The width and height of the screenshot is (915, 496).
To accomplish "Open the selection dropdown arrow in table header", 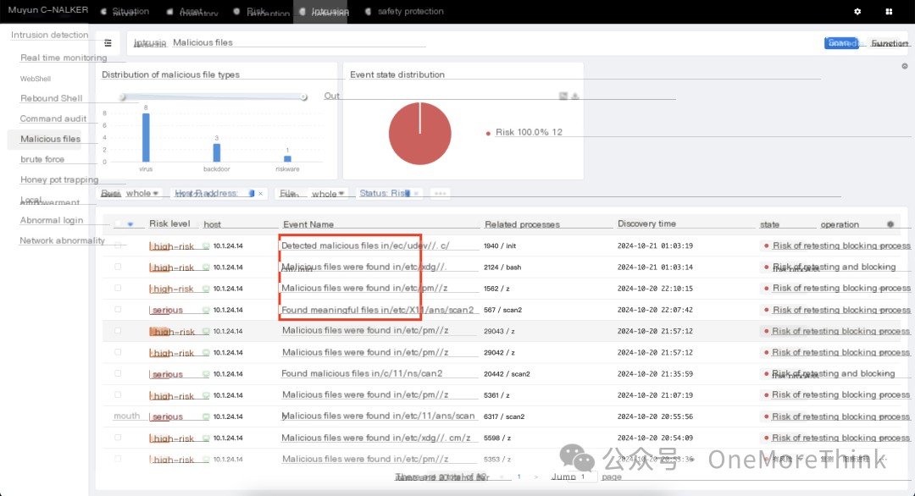I will 130,224.
